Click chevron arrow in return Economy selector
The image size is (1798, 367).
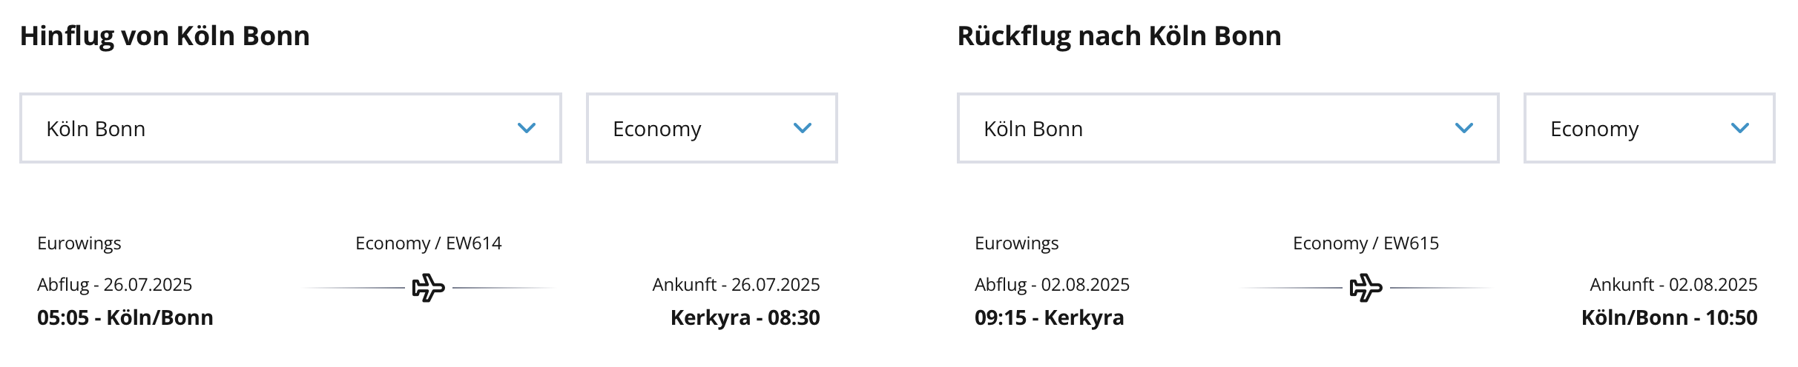[x=1740, y=128]
